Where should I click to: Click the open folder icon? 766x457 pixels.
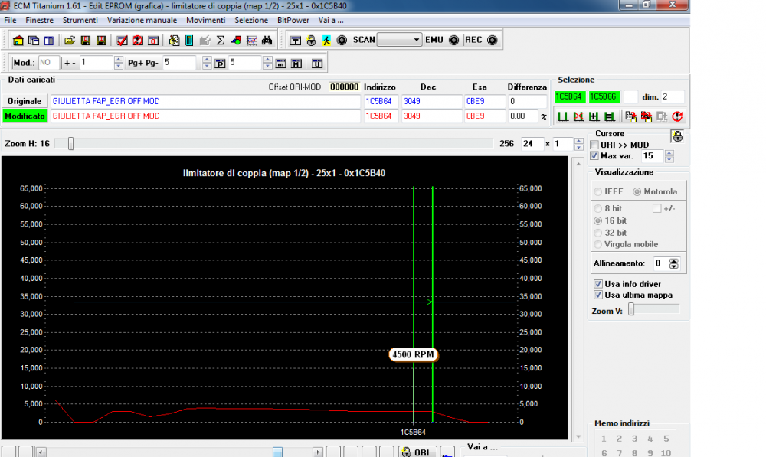click(x=70, y=40)
